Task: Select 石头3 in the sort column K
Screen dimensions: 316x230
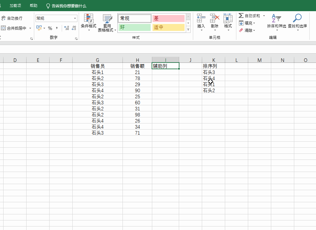Action: (214, 72)
